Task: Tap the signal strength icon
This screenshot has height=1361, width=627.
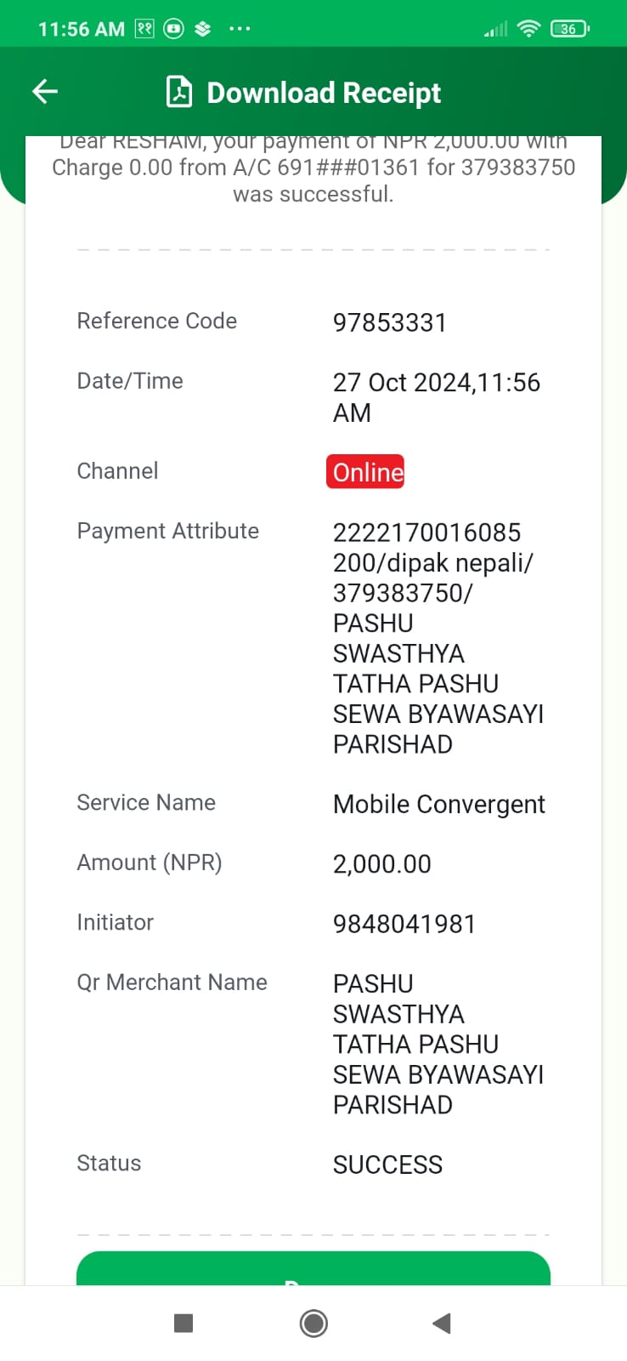Action: [x=495, y=29]
